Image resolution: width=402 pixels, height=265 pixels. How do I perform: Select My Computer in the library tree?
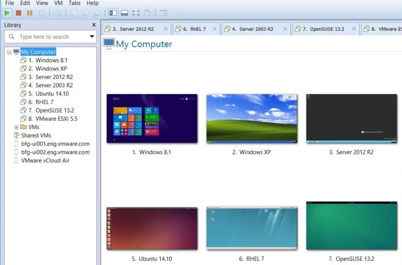pyautogui.click(x=38, y=52)
